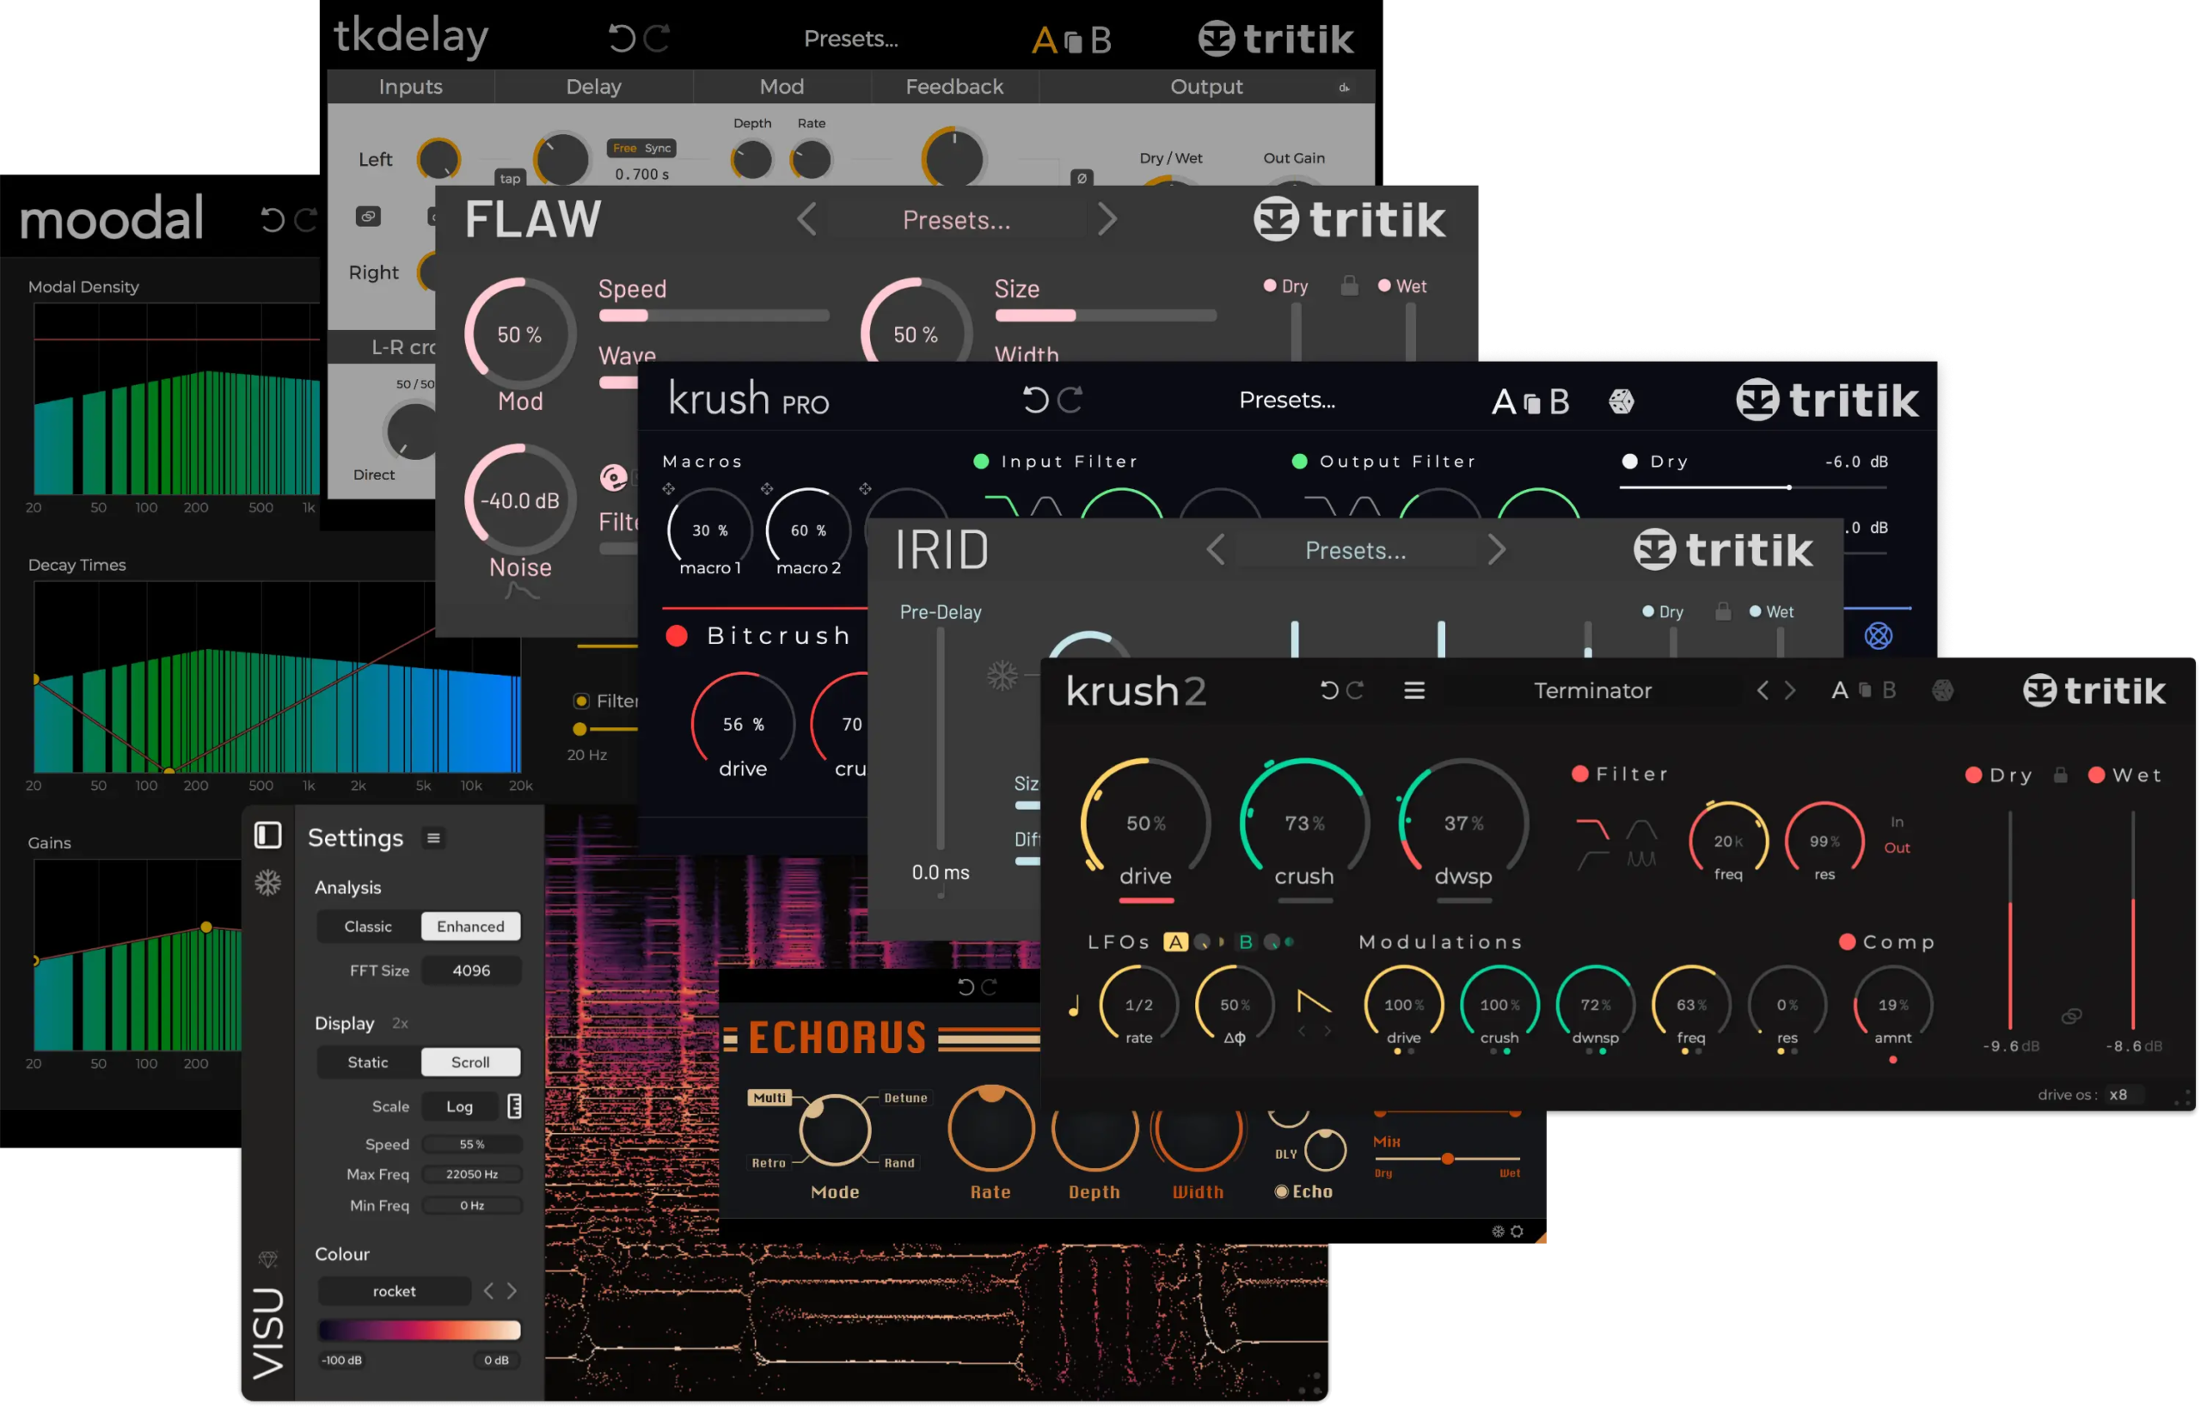Select the band-pass filter shape in krush2
Viewport: 2201px width, 1408px height.
pos(1641,829)
